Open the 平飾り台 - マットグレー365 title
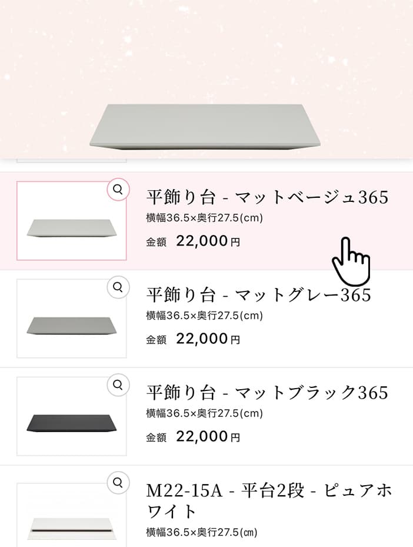Screen dimensions: 413x547 [x=258, y=294]
